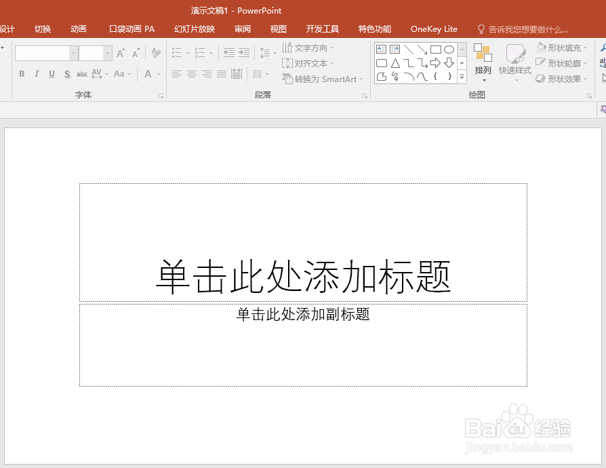Viewport: 606px width, 468px height.
Task: Open the 排列 arrange button
Action: point(483,62)
